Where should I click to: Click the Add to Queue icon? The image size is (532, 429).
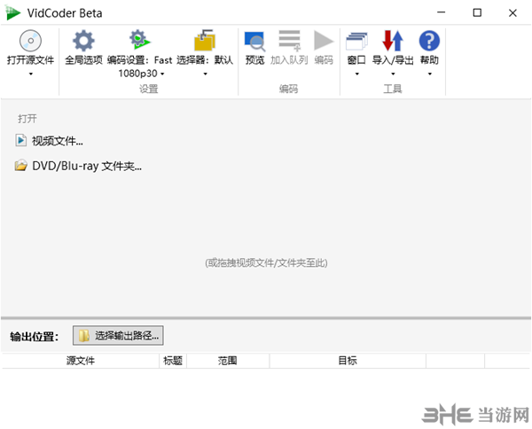(x=289, y=41)
